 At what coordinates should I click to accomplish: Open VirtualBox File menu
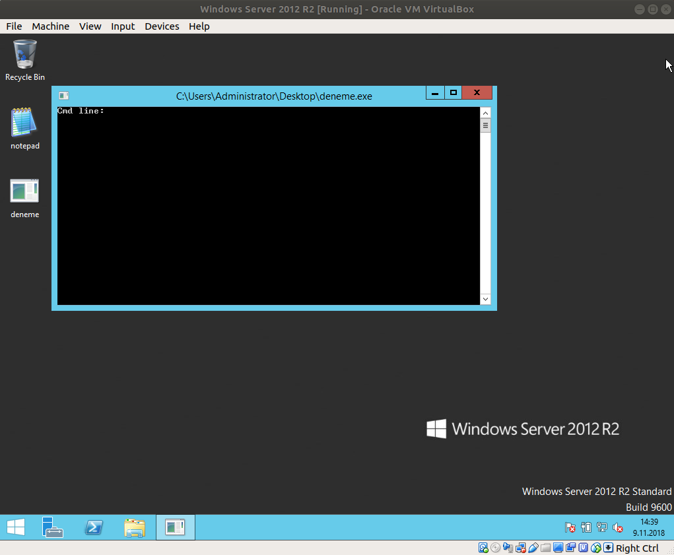14,26
